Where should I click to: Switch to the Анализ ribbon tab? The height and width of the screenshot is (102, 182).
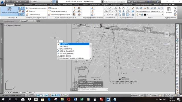52,5
